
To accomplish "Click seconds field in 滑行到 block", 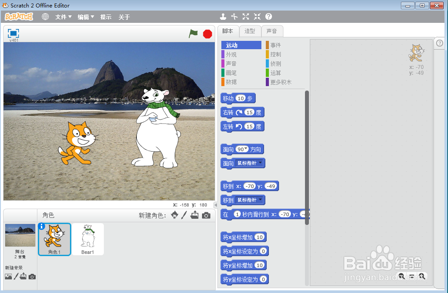I will coord(237,214).
